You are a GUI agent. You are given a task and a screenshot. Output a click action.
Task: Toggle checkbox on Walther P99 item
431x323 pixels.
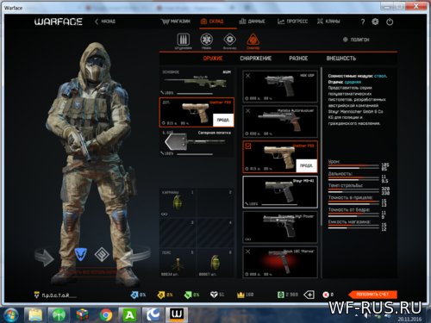(248, 146)
